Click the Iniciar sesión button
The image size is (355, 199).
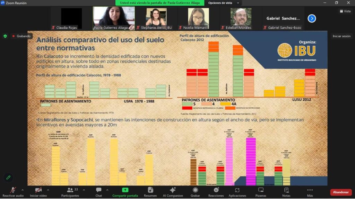[341, 36]
